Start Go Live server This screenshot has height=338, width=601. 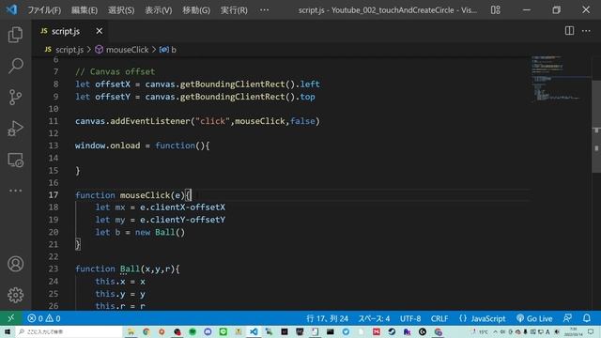coord(534,318)
